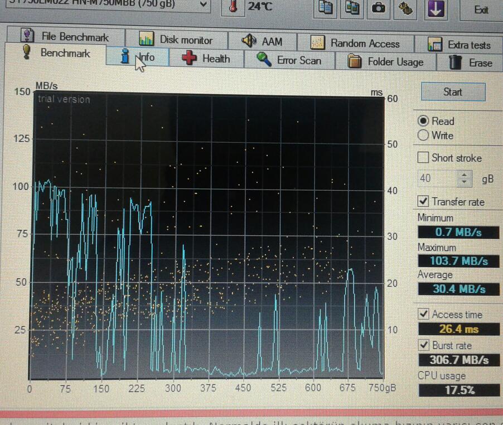503x425 pixels.
Task: Select the Read radio button
Action: (x=424, y=121)
